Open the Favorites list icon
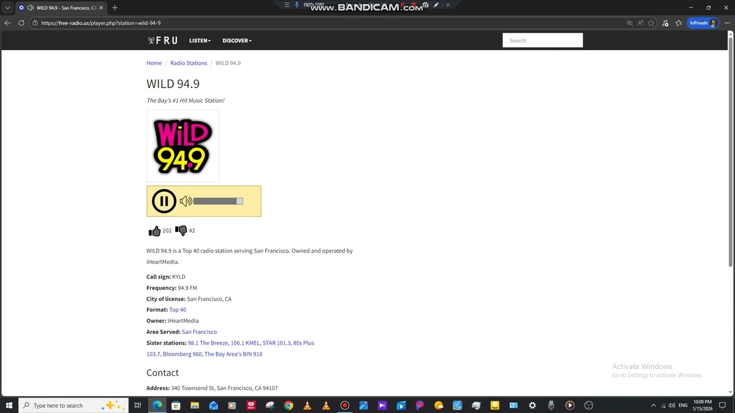Image resolution: width=735 pixels, height=413 pixels. point(679,23)
